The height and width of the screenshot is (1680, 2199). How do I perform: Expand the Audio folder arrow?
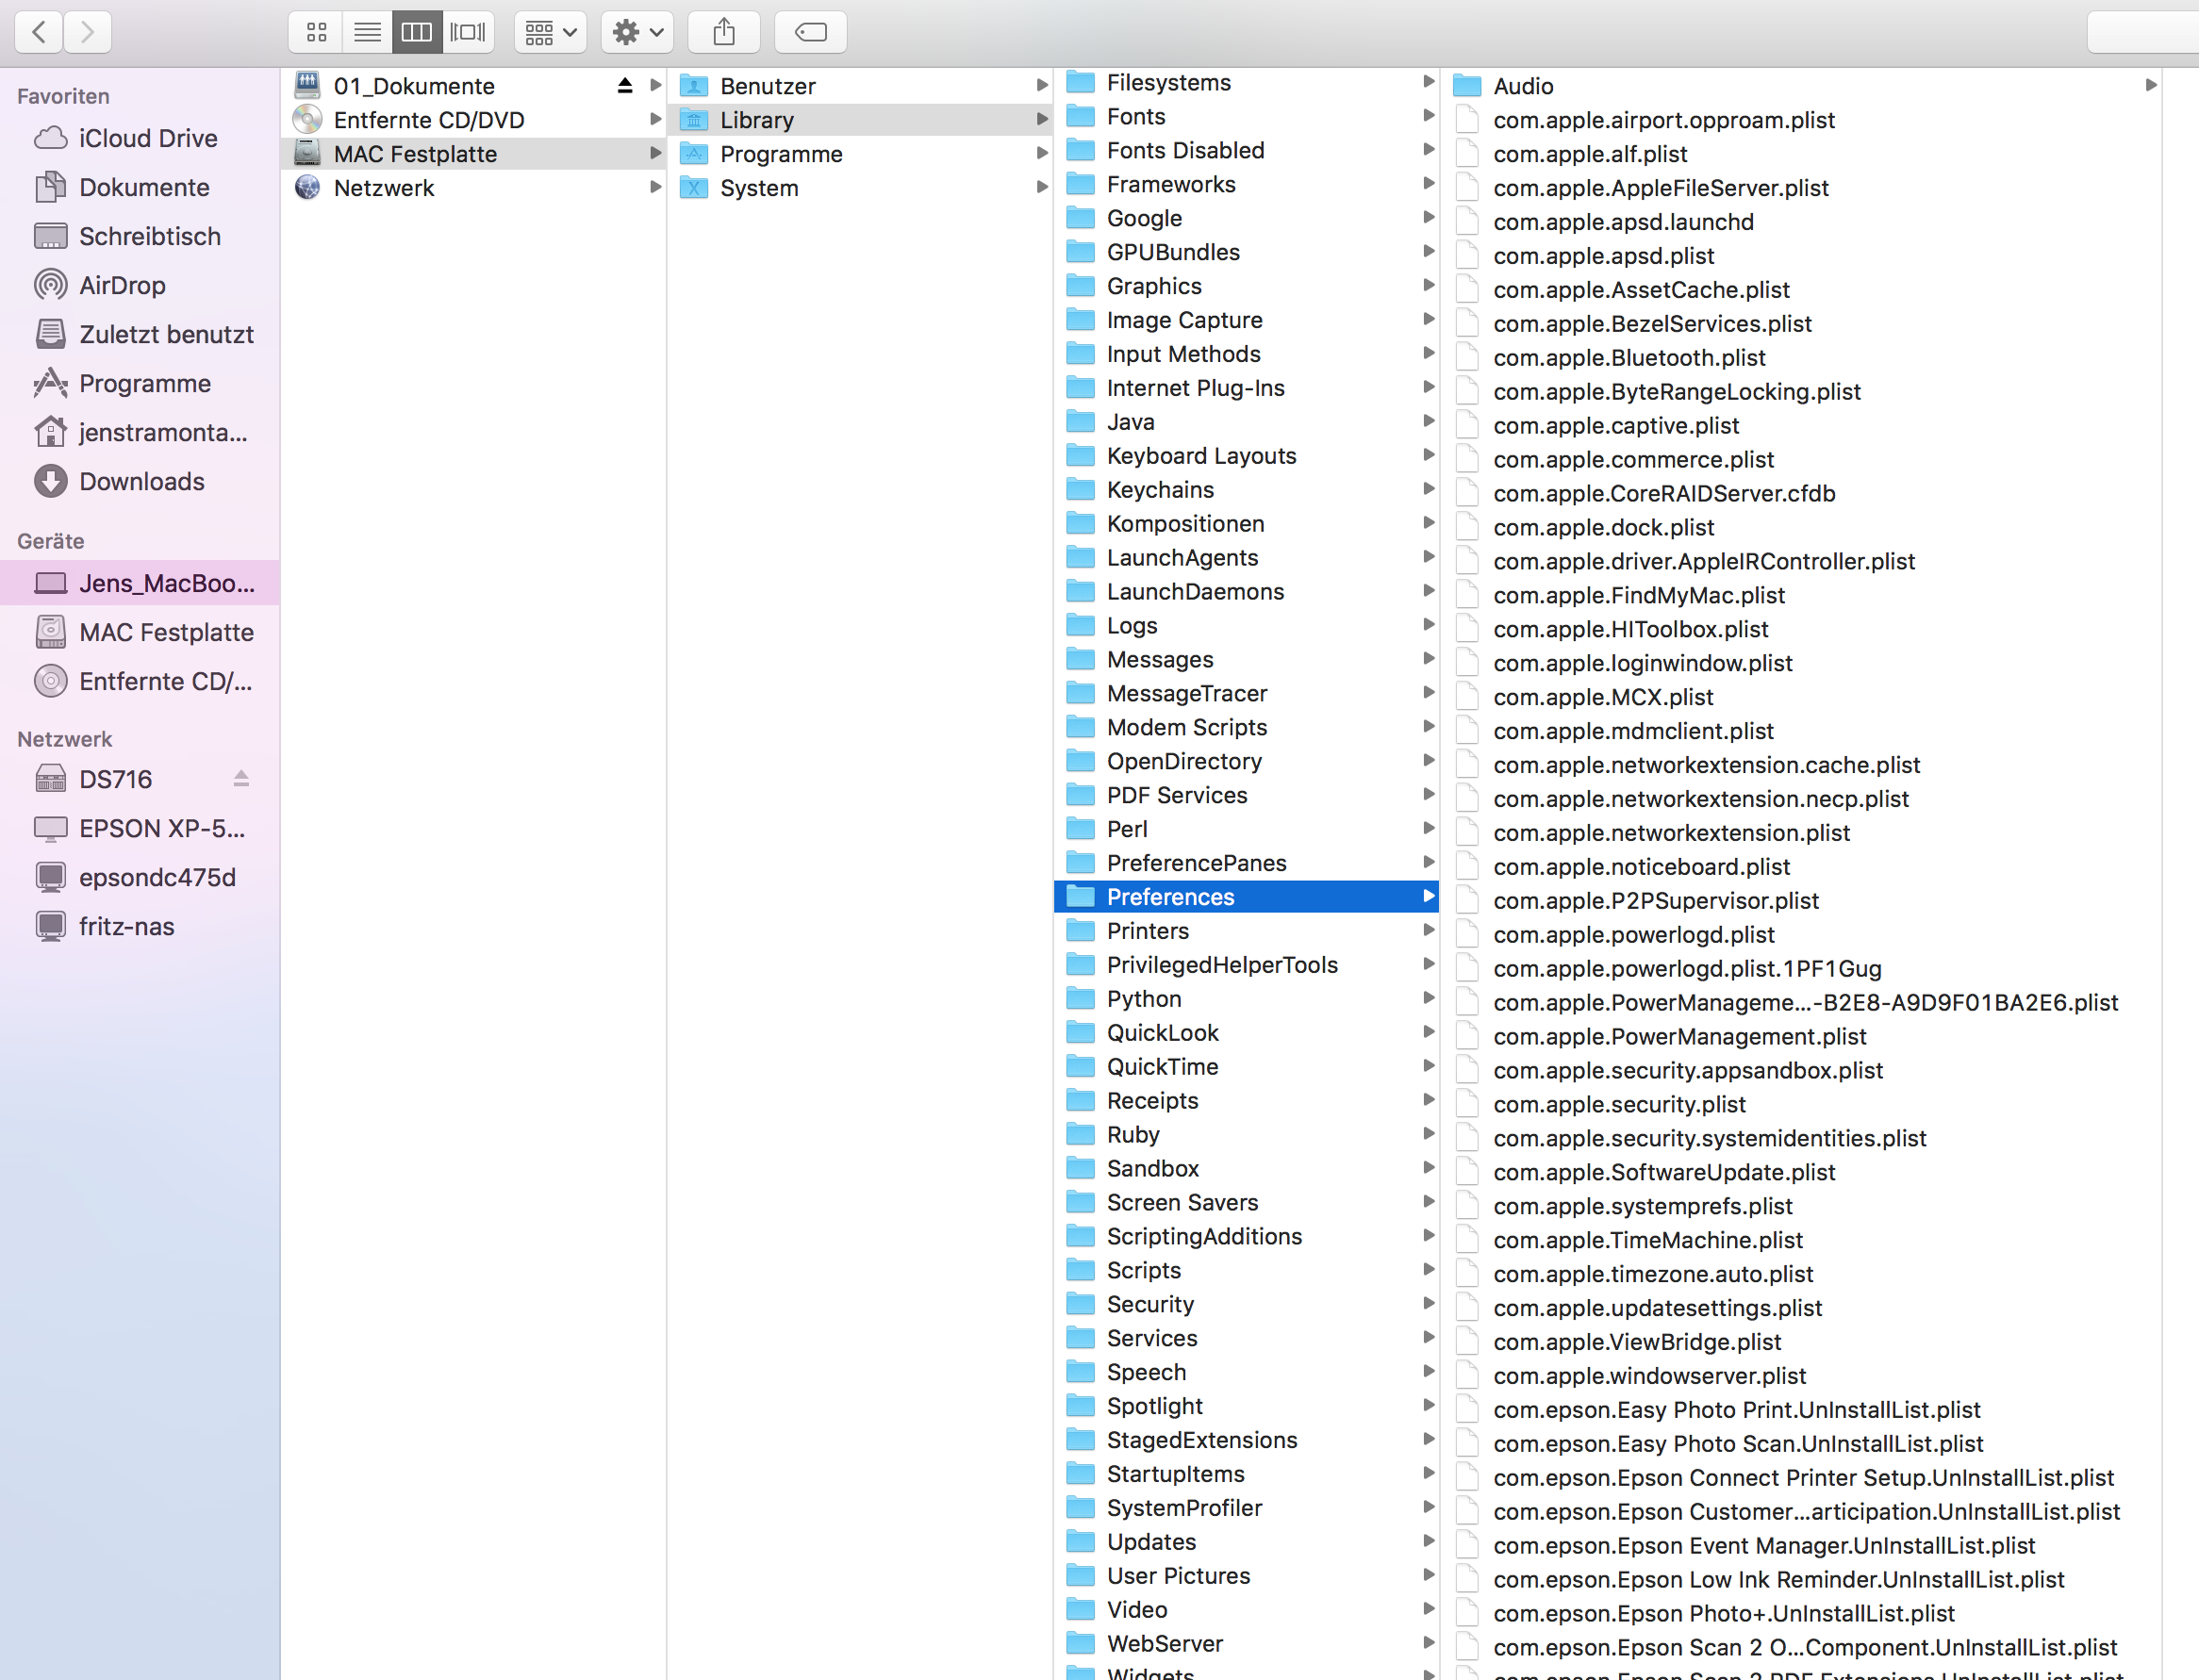click(x=2150, y=86)
